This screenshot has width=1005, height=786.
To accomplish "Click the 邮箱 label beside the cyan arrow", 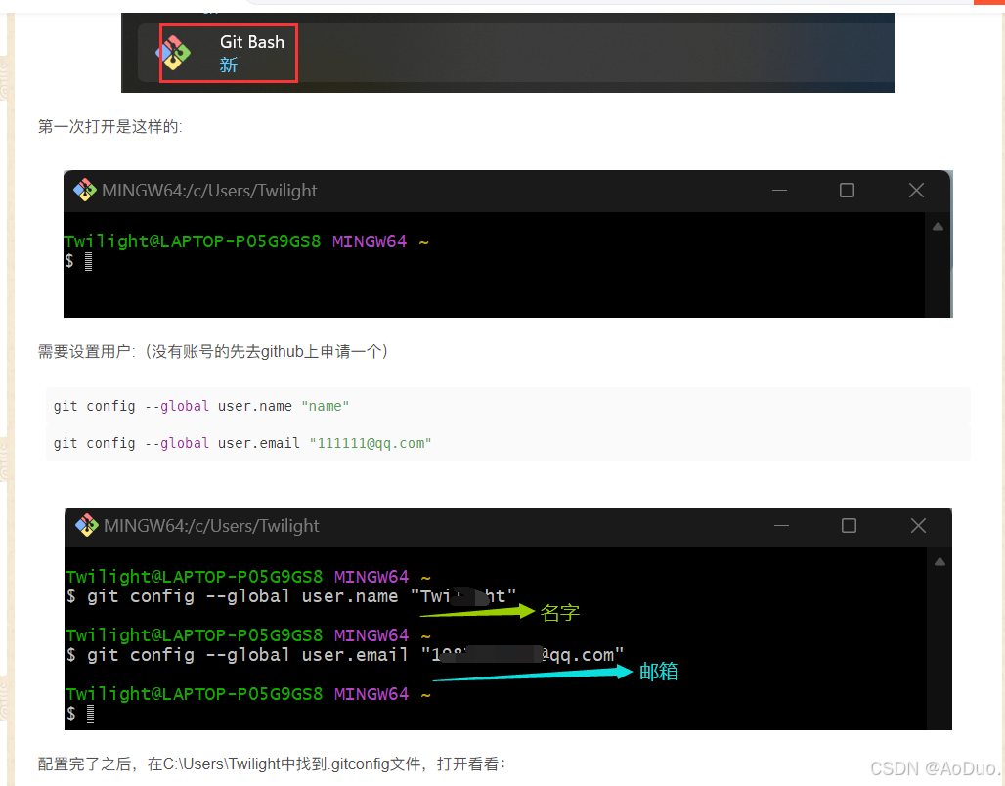I will pyautogui.click(x=659, y=672).
